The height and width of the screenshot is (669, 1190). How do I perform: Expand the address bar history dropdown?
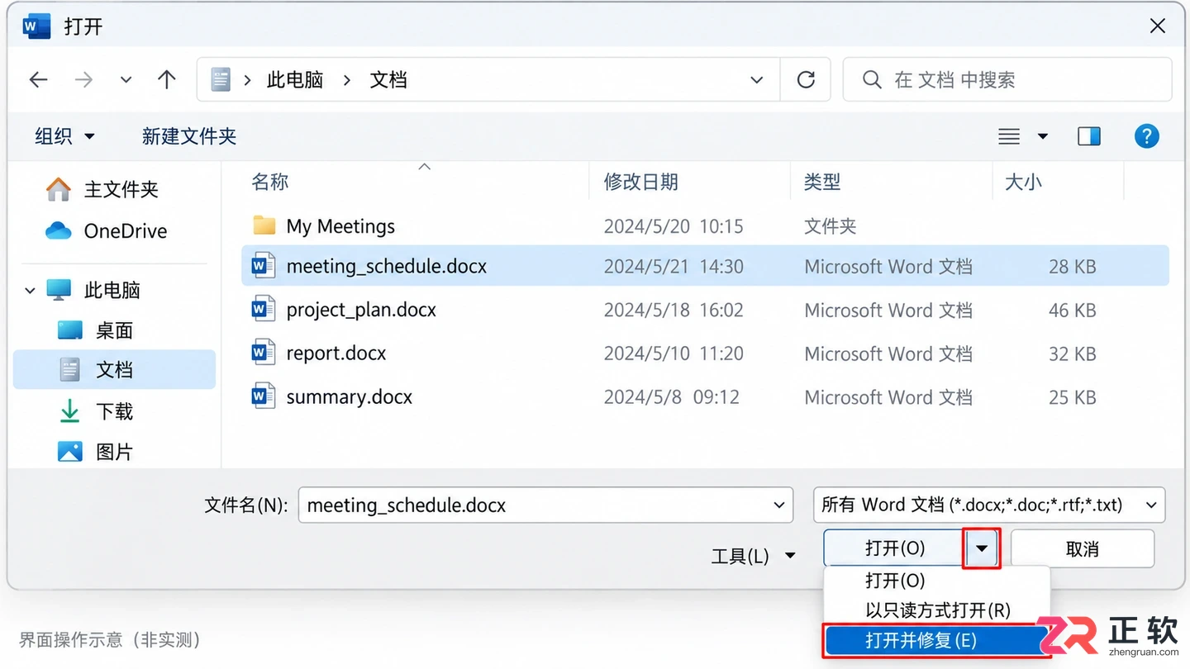(x=756, y=80)
